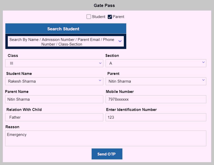Click the Student Name label
Screen dimensions: 214x165
tap(19, 74)
